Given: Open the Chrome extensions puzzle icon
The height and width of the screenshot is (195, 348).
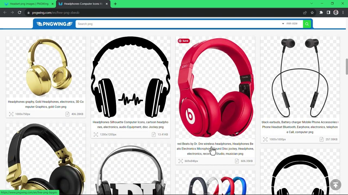Looking at the screenshot, I should pyautogui.click(x=321, y=12).
